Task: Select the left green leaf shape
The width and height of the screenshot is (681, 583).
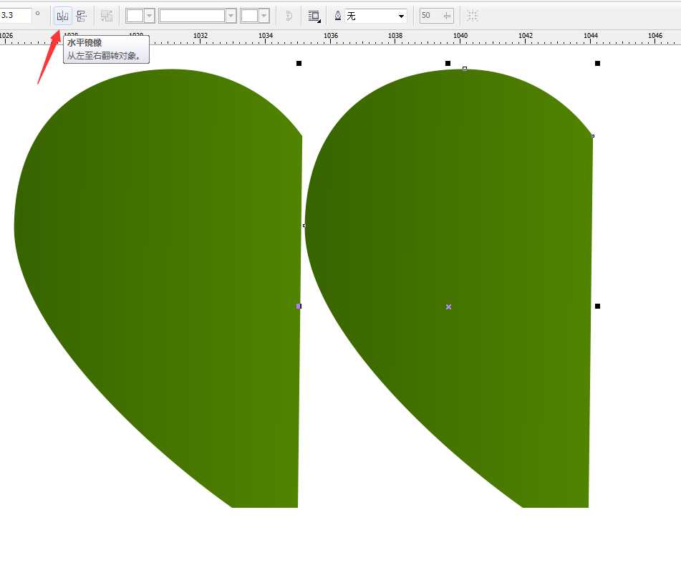Action: pos(158,286)
